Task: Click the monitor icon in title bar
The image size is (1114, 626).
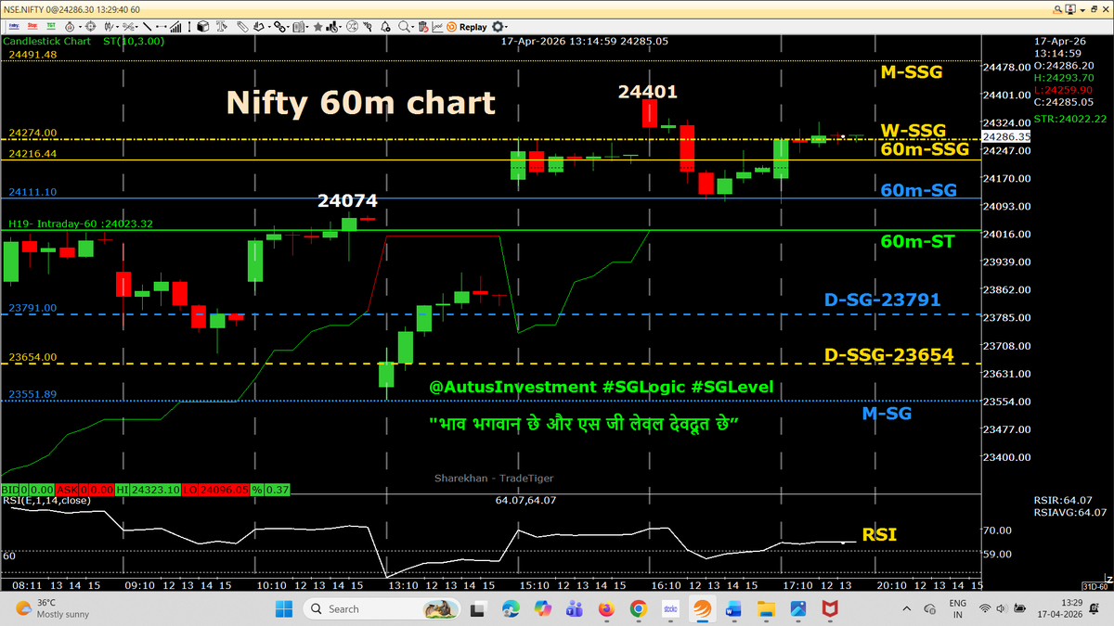Action: click(x=1071, y=8)
